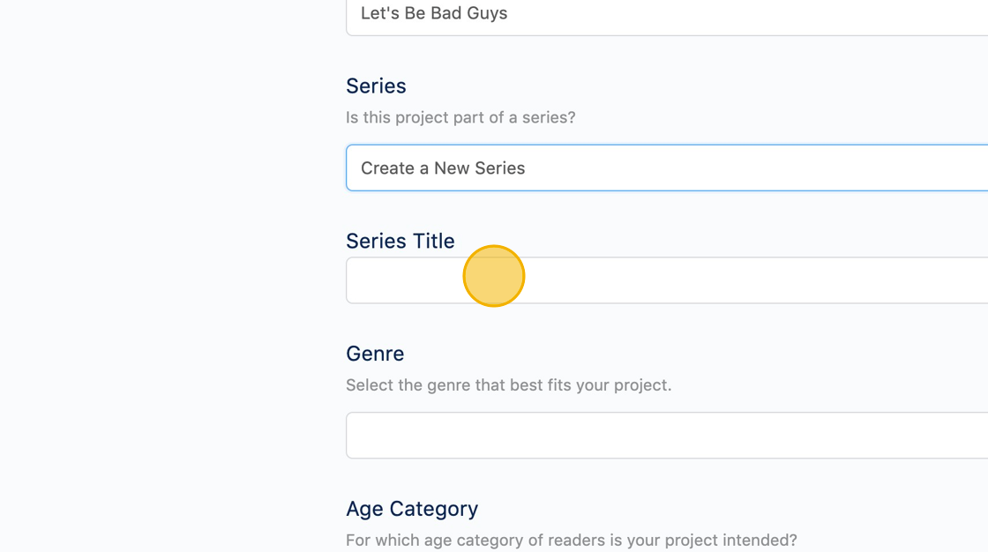Click the word "Create" in the Series dropdown
988x552 pixels.
pyautogui.click(x=387, y=168)
